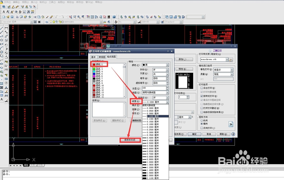The height and width of the screenshot is (180, 284).
Task: Click 了解打印 link
Action: [217, 51]
